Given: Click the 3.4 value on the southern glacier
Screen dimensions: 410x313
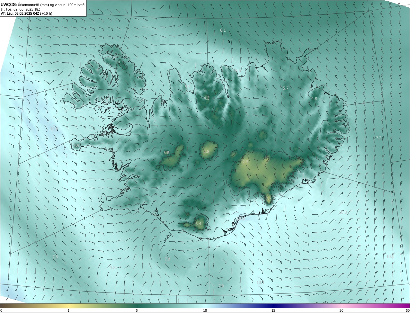Looking at the screenshot, I should 199,224.
